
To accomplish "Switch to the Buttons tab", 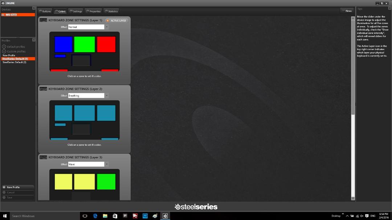I will point(45,12).
